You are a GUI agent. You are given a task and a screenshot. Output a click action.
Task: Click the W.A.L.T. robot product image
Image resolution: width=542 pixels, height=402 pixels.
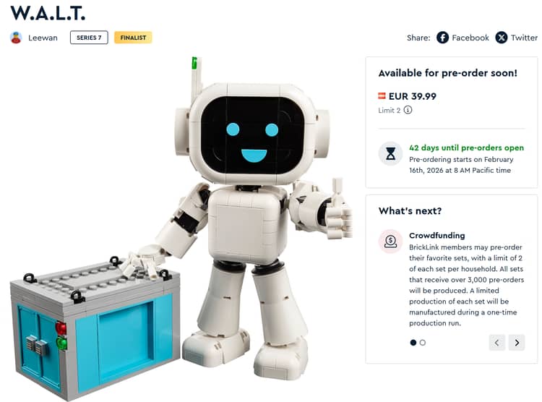coord(181,228)
